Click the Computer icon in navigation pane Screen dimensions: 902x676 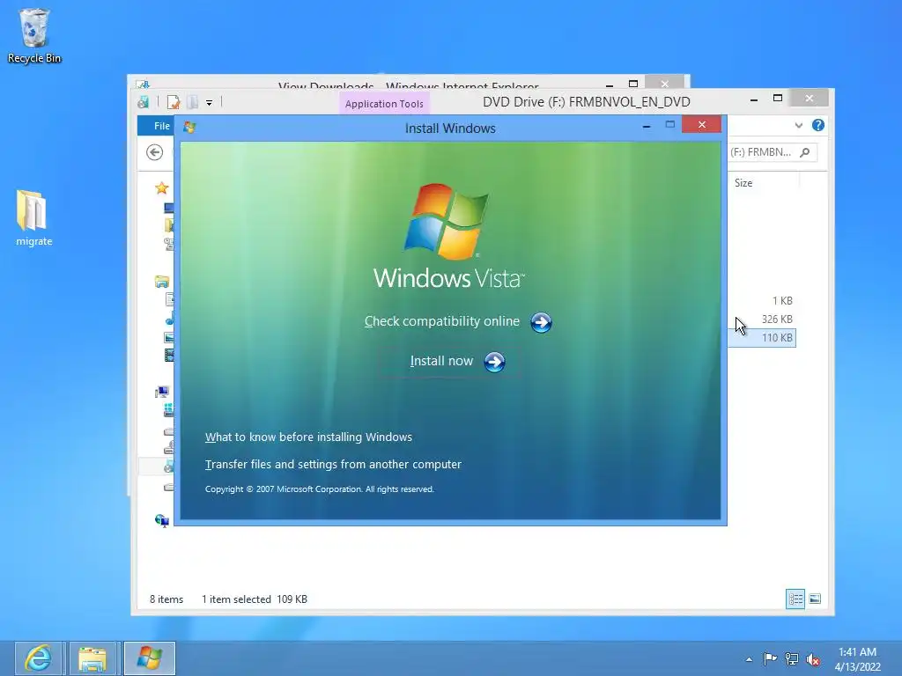pos(162,393)
